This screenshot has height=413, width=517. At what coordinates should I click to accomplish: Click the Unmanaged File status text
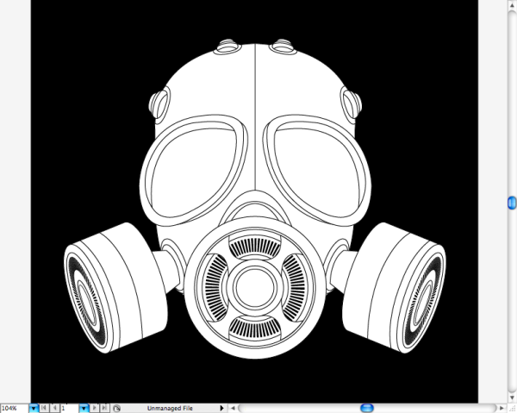(171, 408)
